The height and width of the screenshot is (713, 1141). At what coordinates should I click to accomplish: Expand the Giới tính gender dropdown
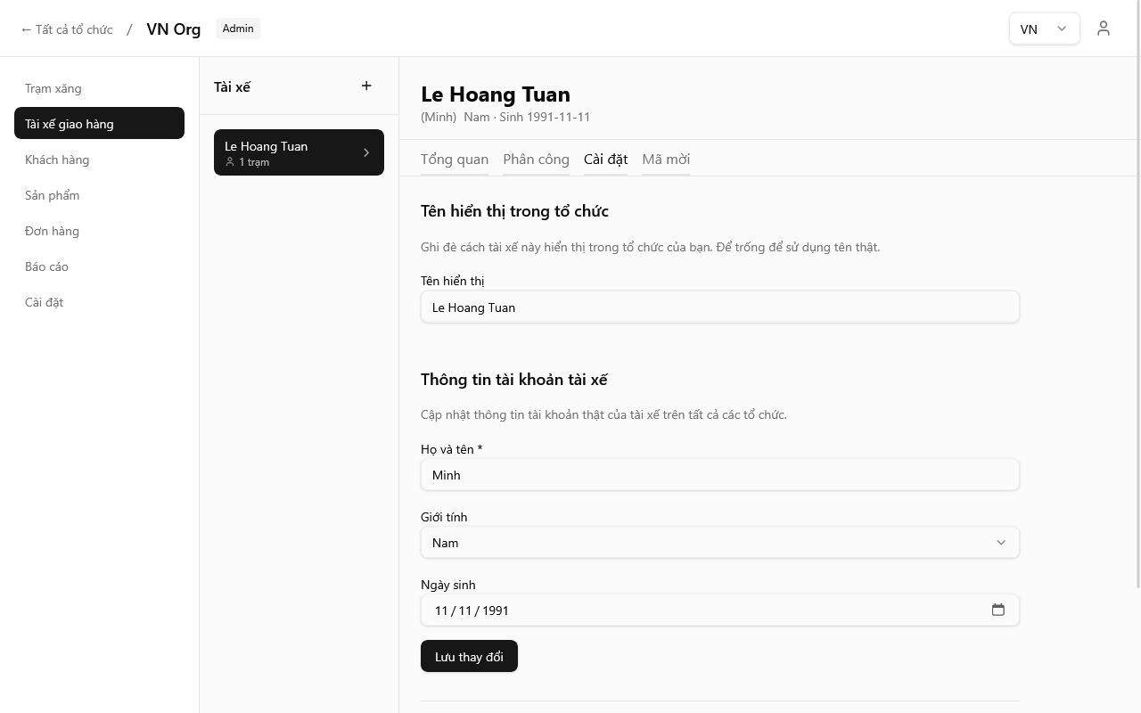coord(719,543)
